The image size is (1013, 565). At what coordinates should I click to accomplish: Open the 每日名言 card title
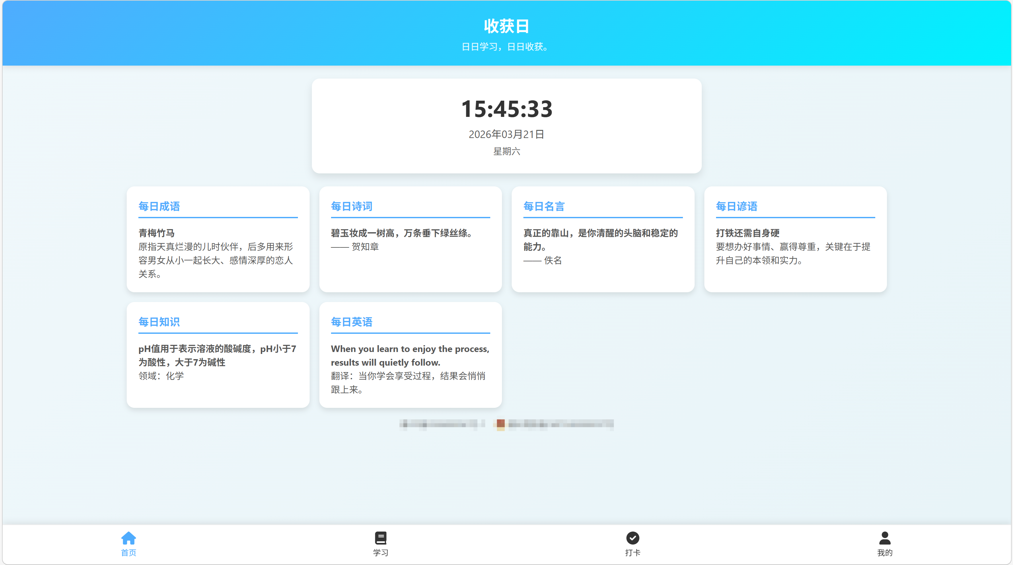(x=544, y=206)
